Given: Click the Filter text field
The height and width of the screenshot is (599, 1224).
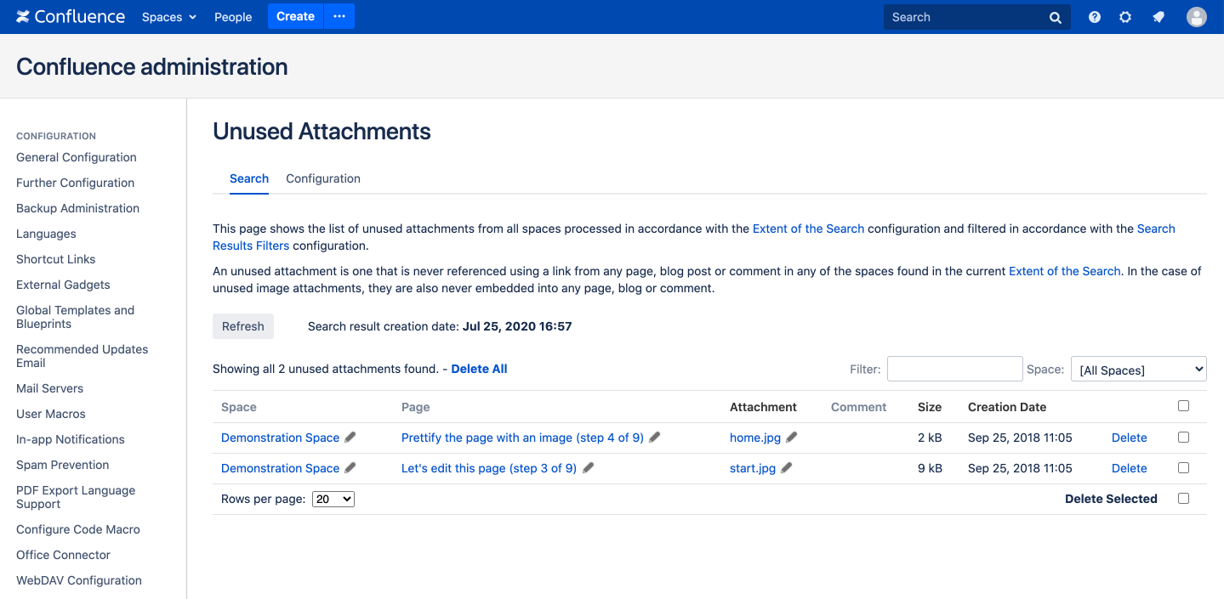Looking at the screenshot, I should (954, 369).
